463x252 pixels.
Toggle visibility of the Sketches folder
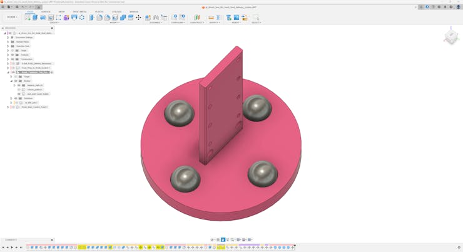16,98
